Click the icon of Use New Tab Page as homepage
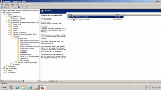The image size is (161, 90). (x=68, y=19)
